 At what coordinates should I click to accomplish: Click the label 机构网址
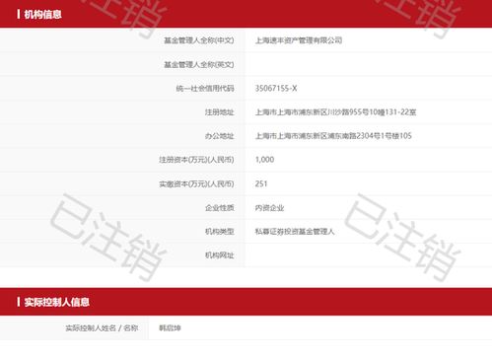pyautogui.click(x=220, y=255)
